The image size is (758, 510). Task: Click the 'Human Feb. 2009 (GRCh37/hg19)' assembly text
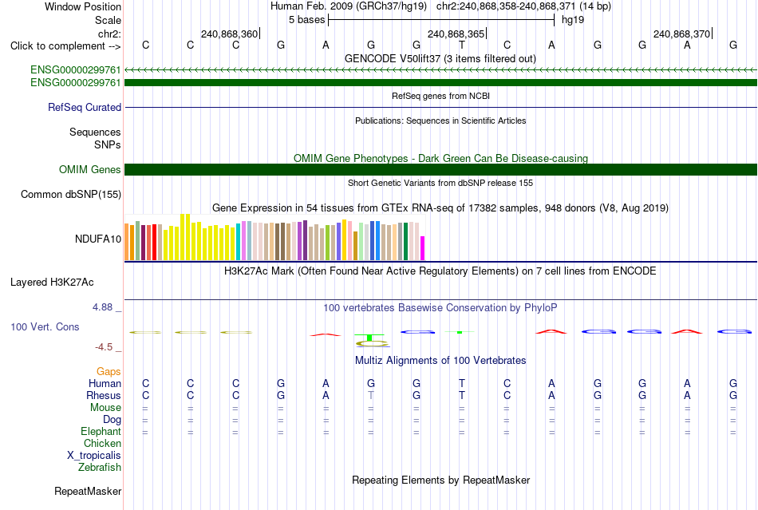tap(349, 6)
